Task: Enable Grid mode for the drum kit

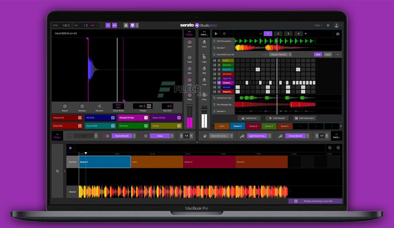Action: (318, 55)
